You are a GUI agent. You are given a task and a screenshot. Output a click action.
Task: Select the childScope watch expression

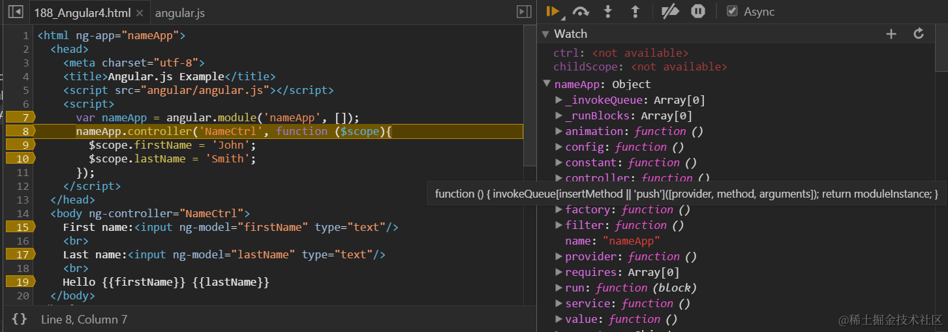(x=640, y=67)
